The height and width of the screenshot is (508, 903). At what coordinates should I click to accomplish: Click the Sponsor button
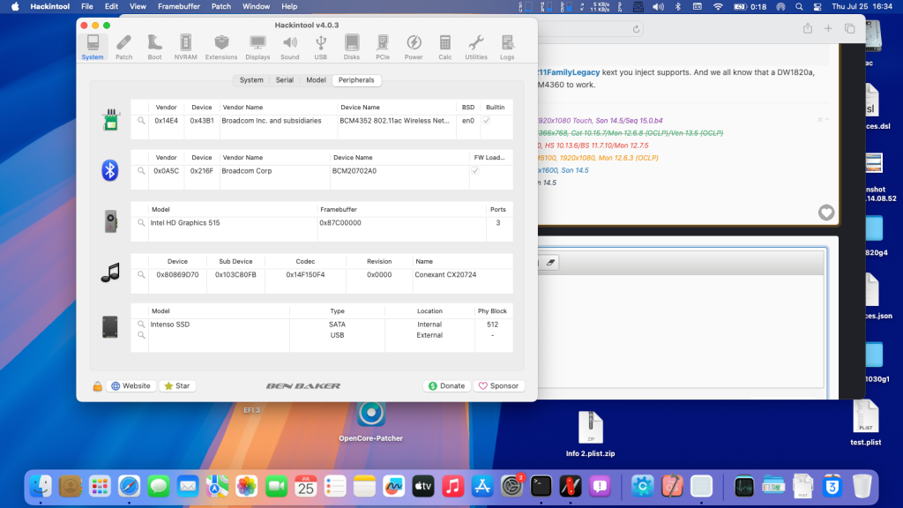pyautogui.click(x=499, y=385)
